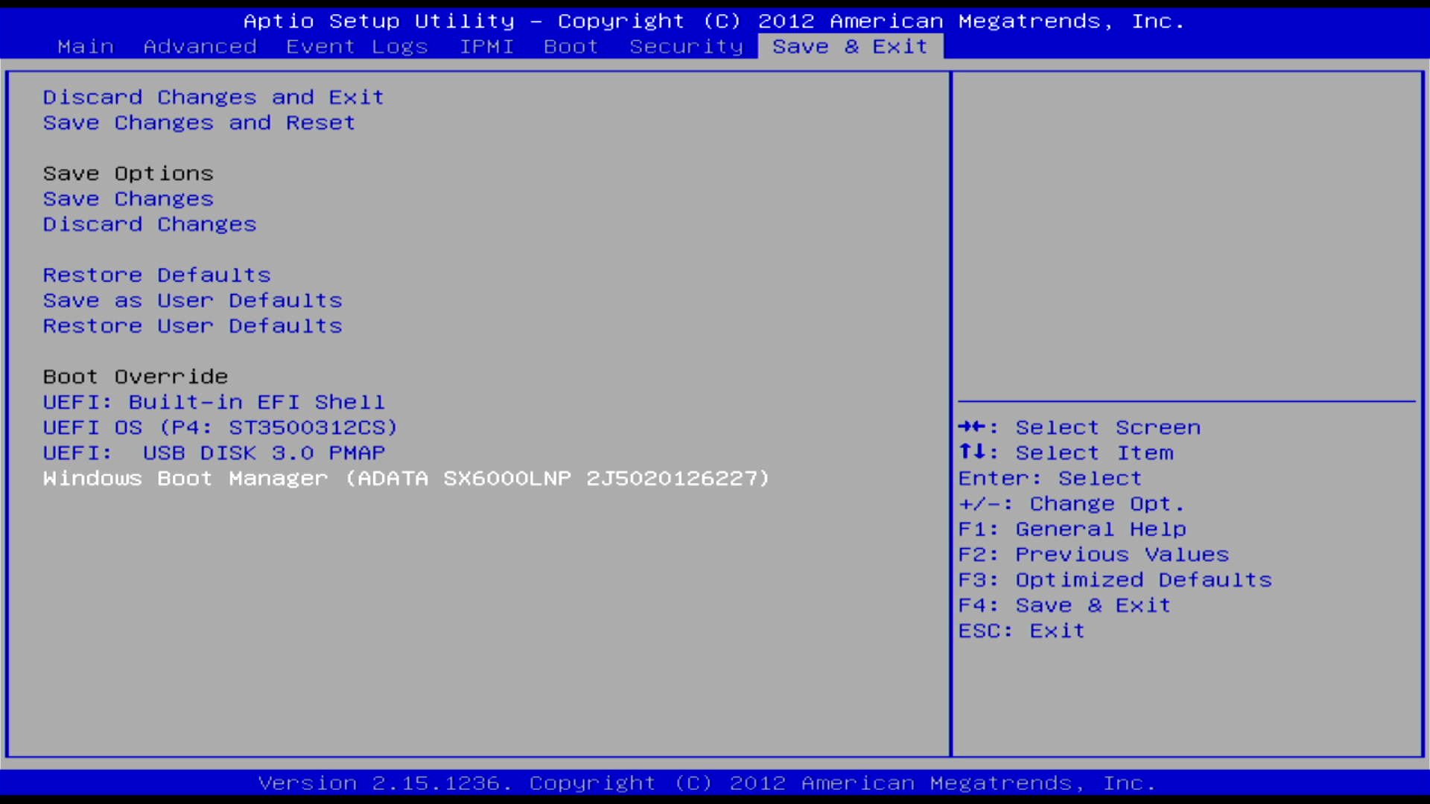Go to the IPMI tab
The height and width of the screenshot is (804, 1430).
coord(486,46)
